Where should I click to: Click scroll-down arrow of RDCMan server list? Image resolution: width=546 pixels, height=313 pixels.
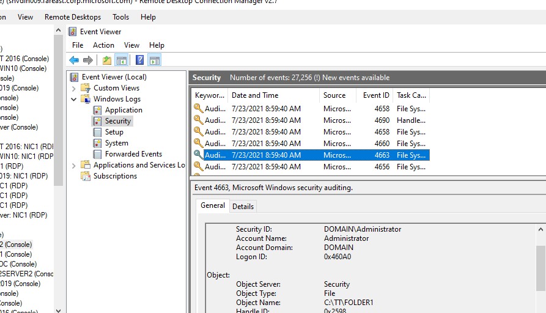point(59,310)
